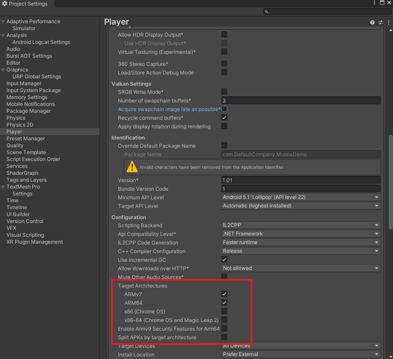Toggle Load/Store Action Debug Mode
The width and height of the screenshot is (393, 359).
pos(224,72)
